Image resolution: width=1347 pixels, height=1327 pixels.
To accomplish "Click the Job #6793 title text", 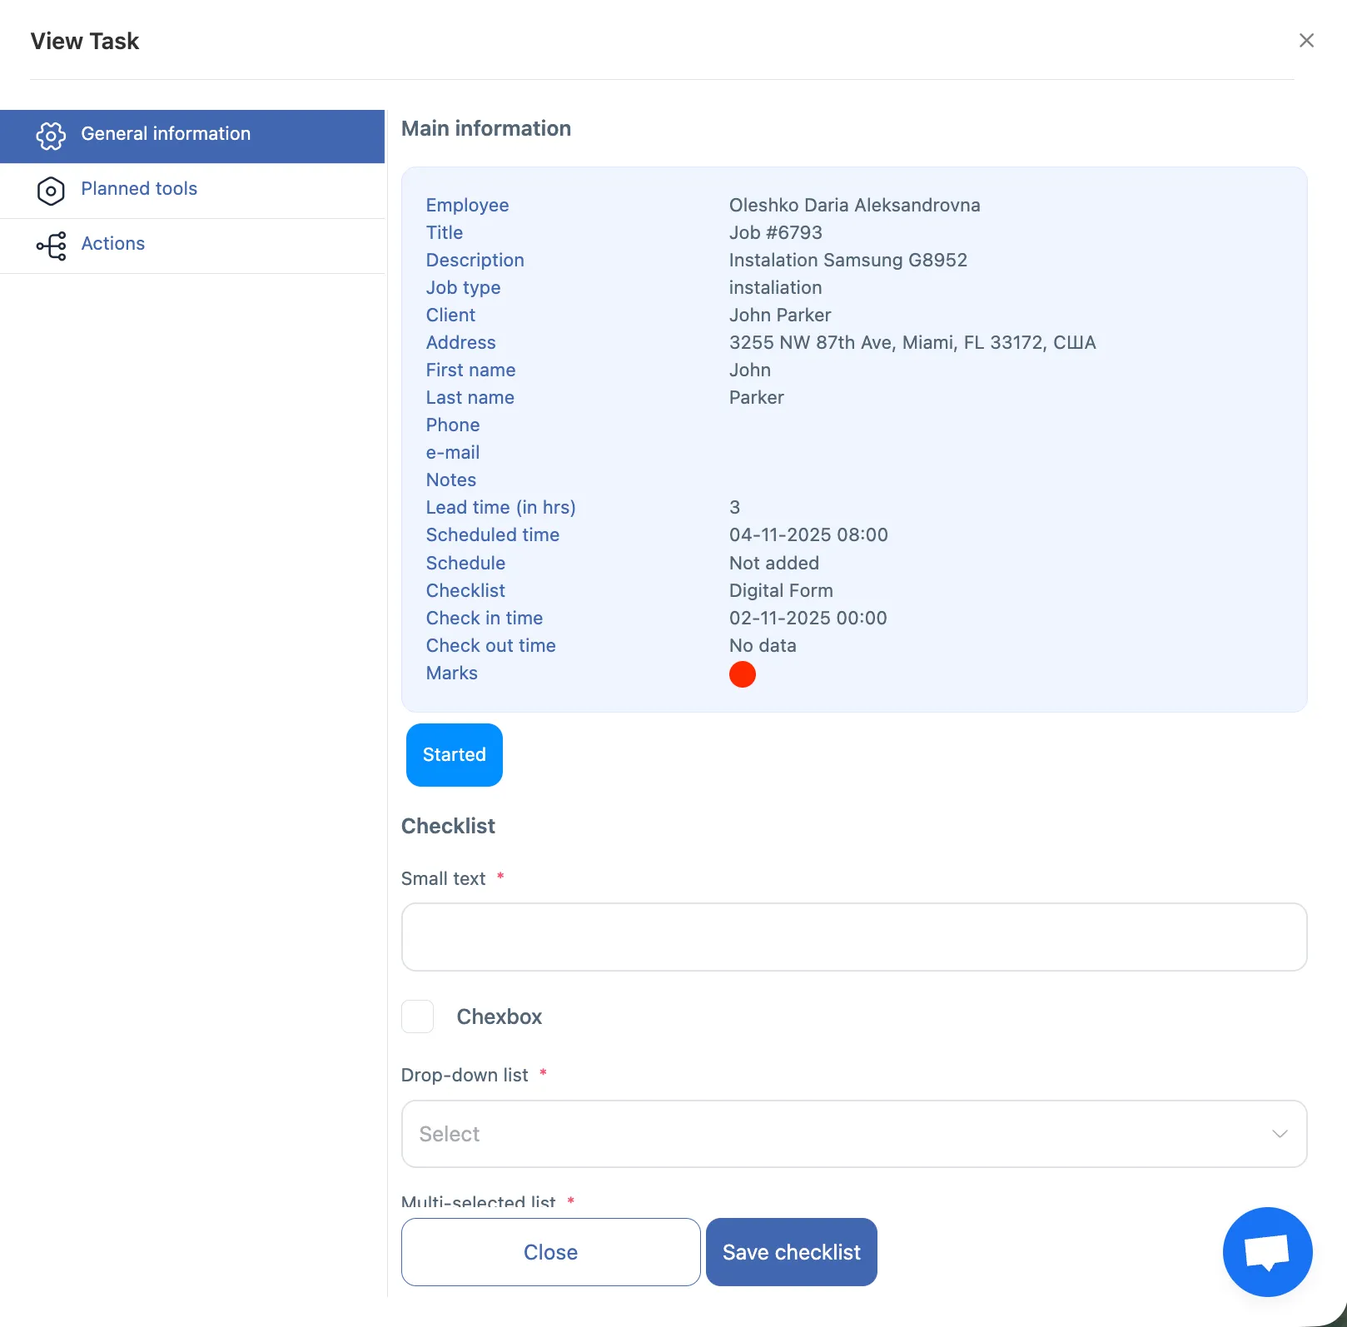I will [x=775, y=233].
